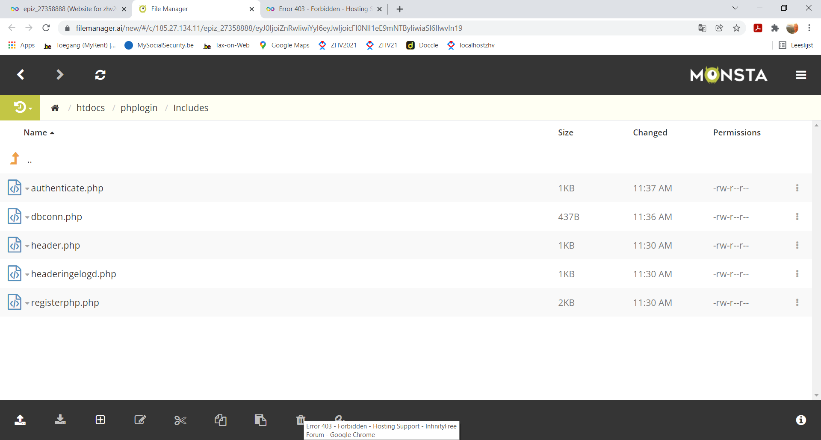Navigate to htdocs in breadcrumb
The height and width of the screenshot is (440, 821).
pos(91,108)
